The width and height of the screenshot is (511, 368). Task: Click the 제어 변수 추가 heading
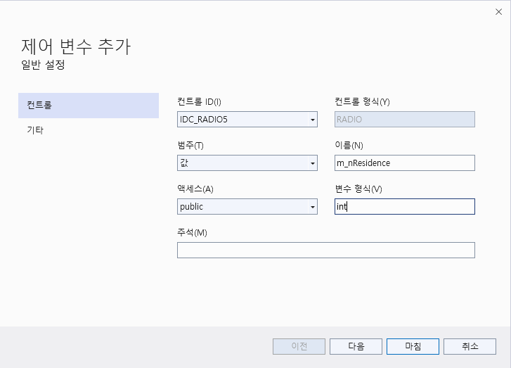(x=76, y=46)
